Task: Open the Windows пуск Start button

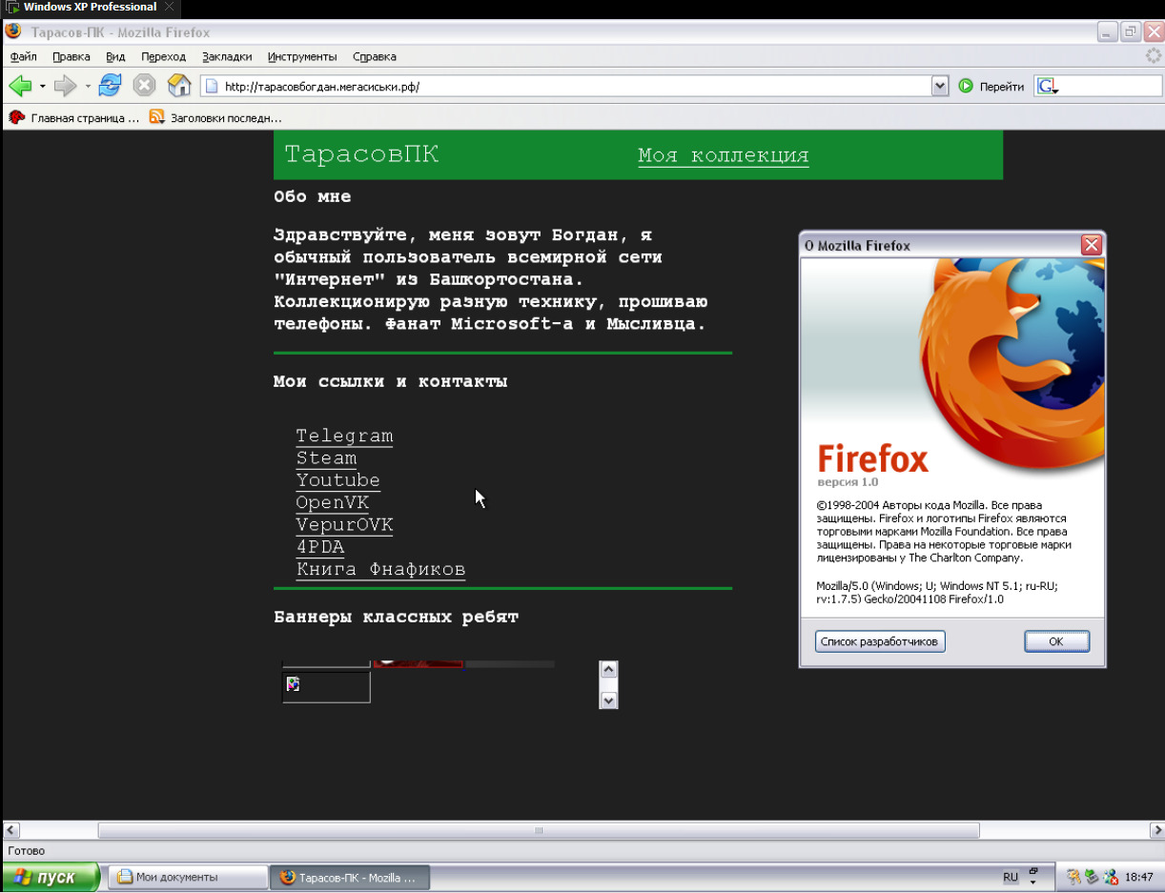Action: pyautogui.click(x=51, y=877)
